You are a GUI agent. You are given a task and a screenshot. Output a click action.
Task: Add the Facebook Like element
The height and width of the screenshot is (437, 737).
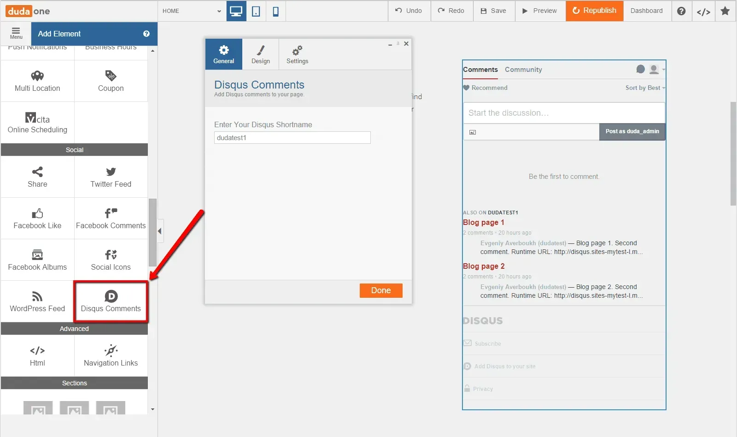click(x=37, y=218)
